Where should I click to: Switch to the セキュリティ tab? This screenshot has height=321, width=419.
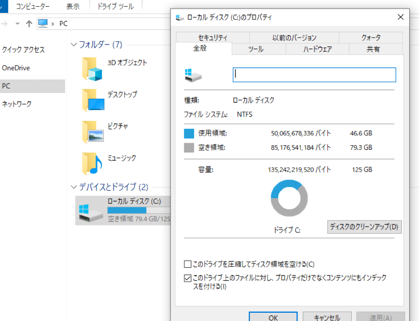pyautogui.click(x=212, y=38)
